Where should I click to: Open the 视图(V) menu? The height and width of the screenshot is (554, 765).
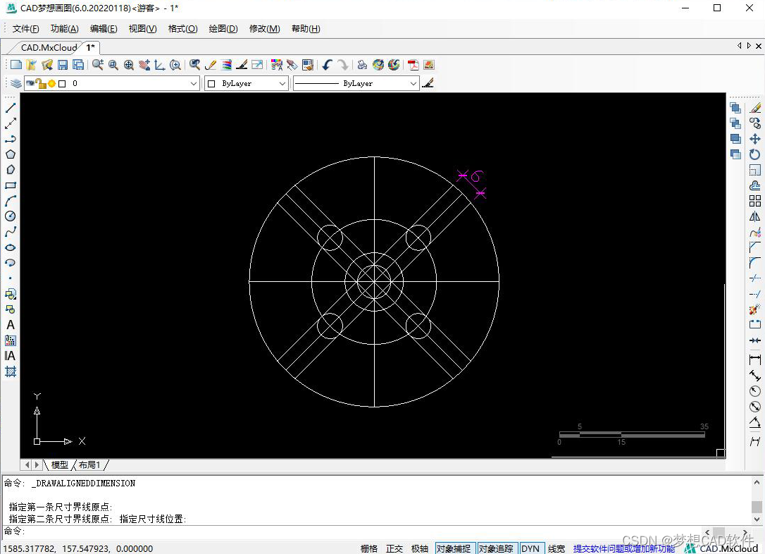tap(142, 29)
